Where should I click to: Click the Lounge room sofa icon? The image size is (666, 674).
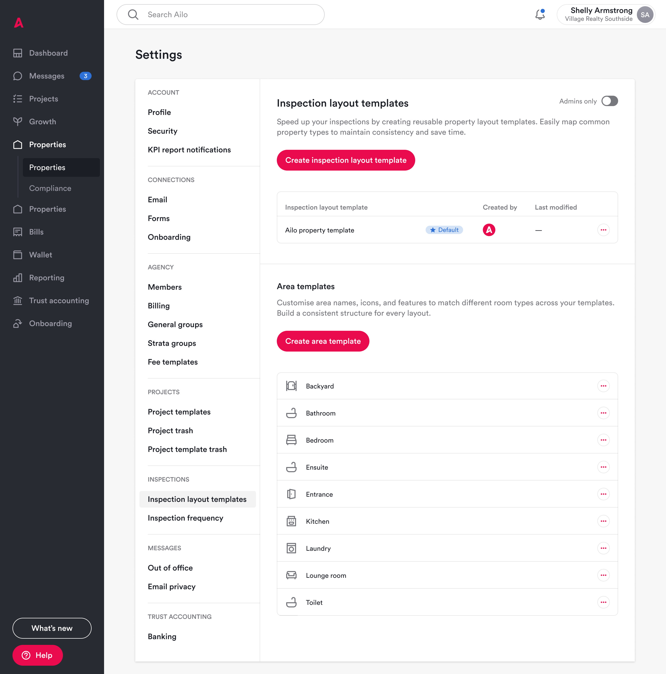tap(291, 575)
